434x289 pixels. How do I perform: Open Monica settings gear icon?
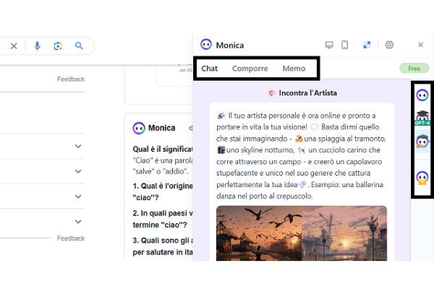point(389,45)
